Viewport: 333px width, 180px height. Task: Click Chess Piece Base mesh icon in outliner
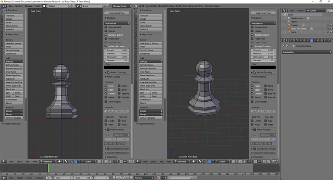click(x=289, y=28)
